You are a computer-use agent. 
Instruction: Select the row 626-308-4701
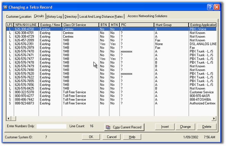pos(111,33)
